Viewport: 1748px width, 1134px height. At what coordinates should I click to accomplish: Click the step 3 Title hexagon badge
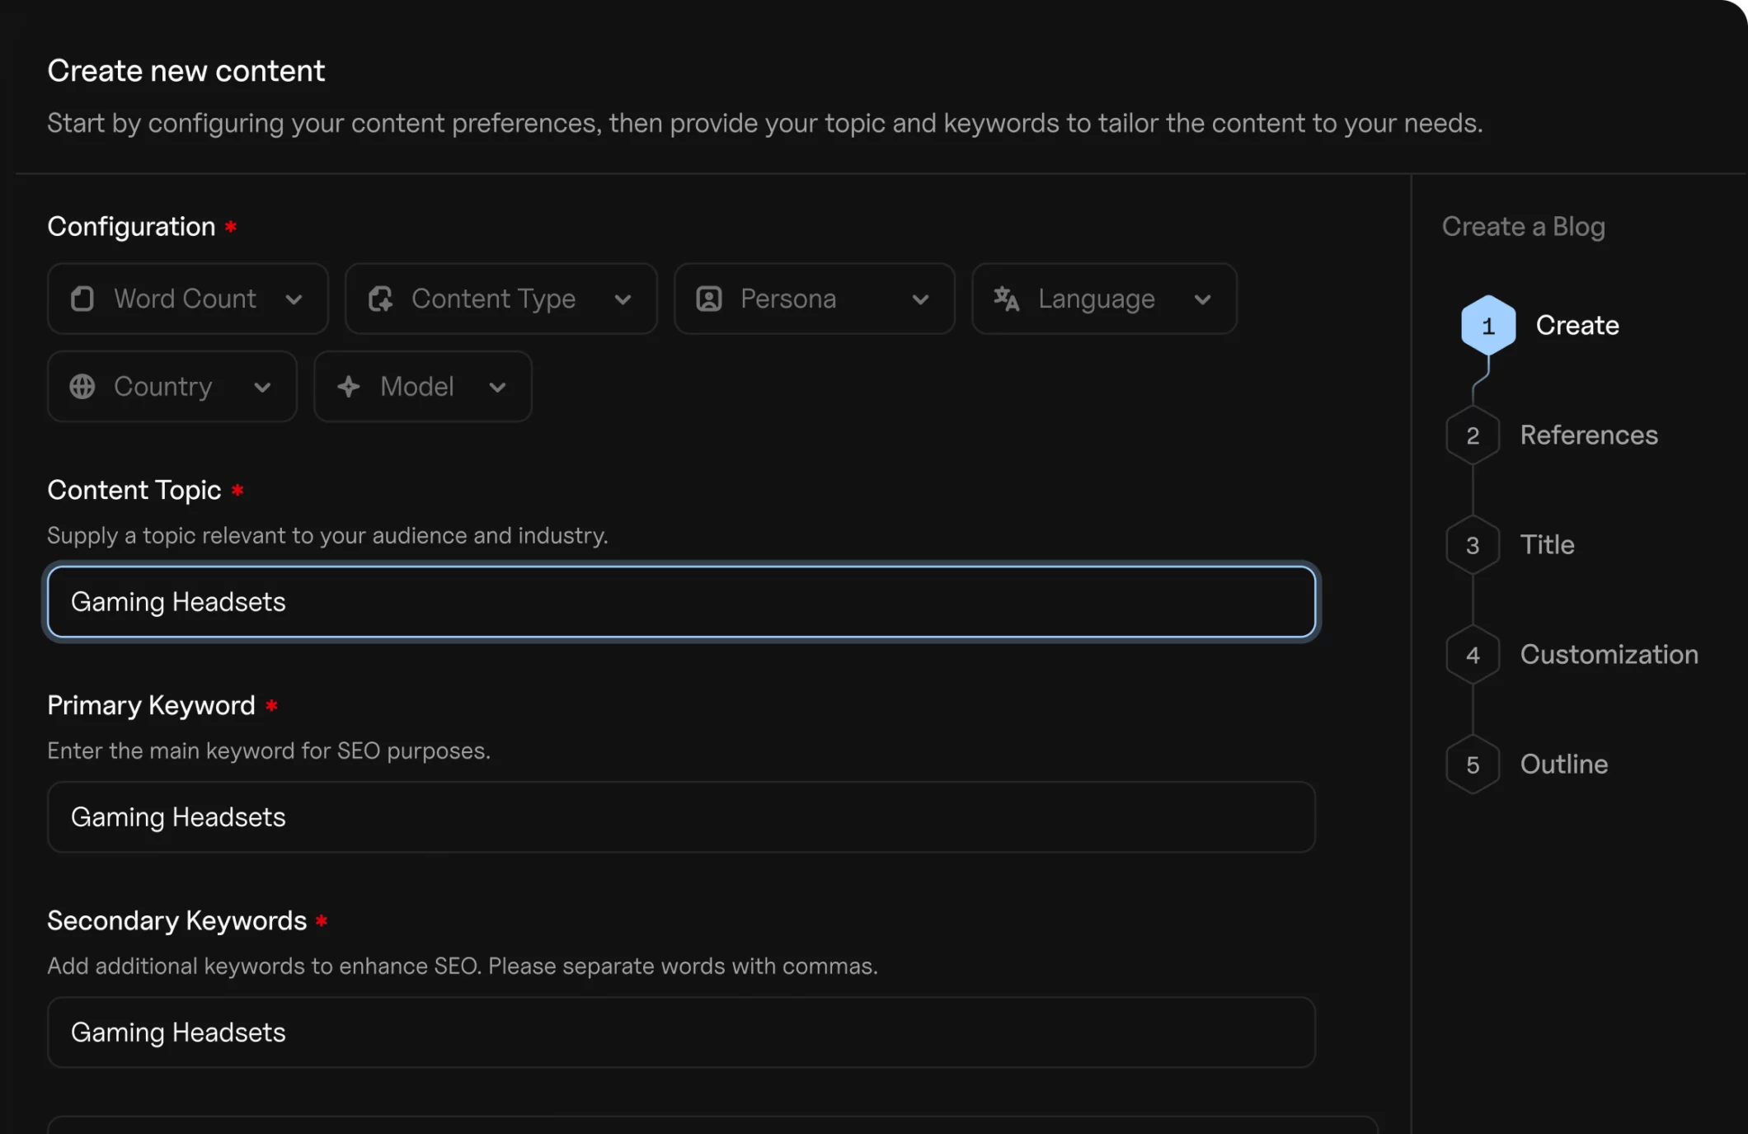pyautogui.click(x=1473, y=543)
